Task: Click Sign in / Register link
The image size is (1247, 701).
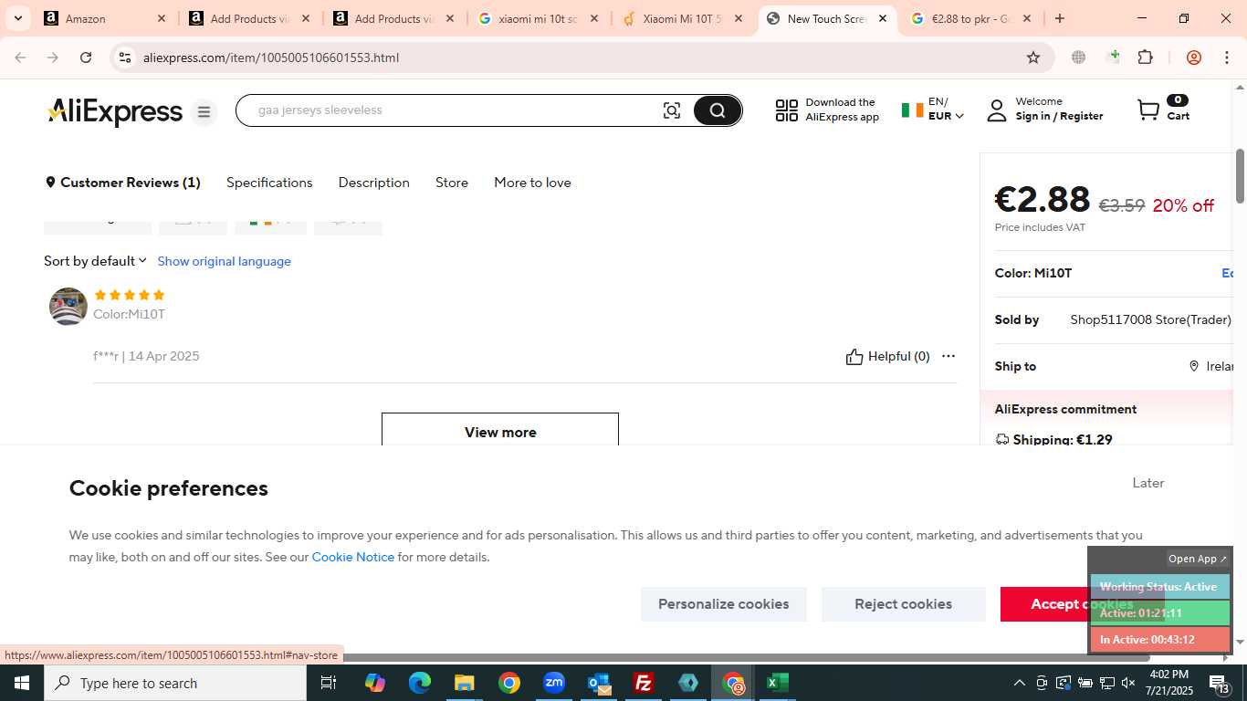Action: coord(1059,116)
